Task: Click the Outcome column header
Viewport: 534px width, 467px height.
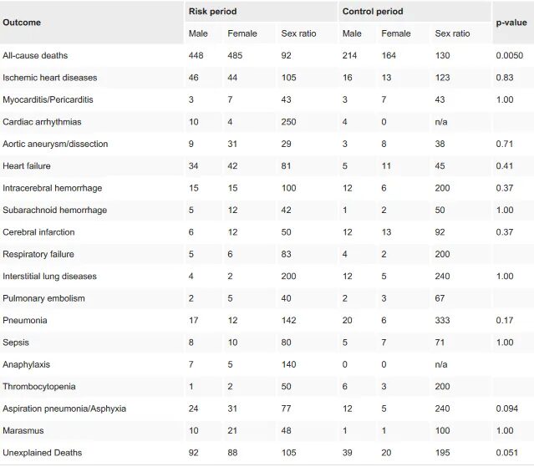Action: 22,23
